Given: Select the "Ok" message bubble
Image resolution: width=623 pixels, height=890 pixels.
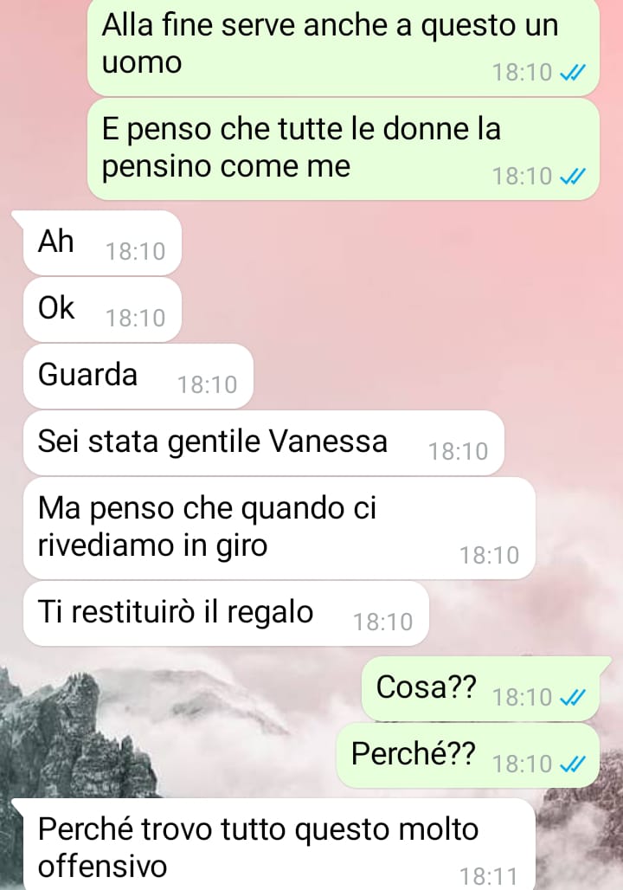Looking at the screenshot, I should tap(102, 309).
